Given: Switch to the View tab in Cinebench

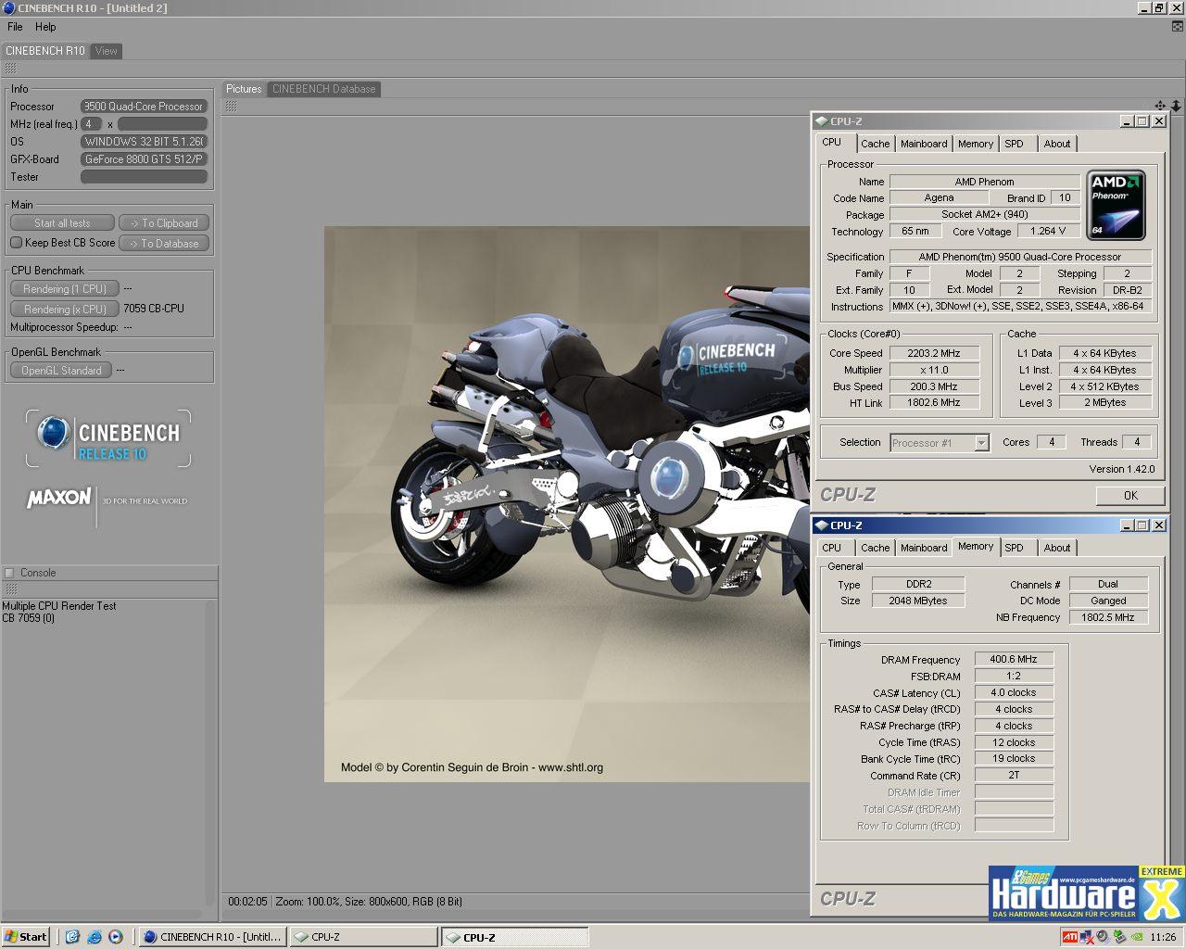Looking at the screenshot, I should (107, 51).
